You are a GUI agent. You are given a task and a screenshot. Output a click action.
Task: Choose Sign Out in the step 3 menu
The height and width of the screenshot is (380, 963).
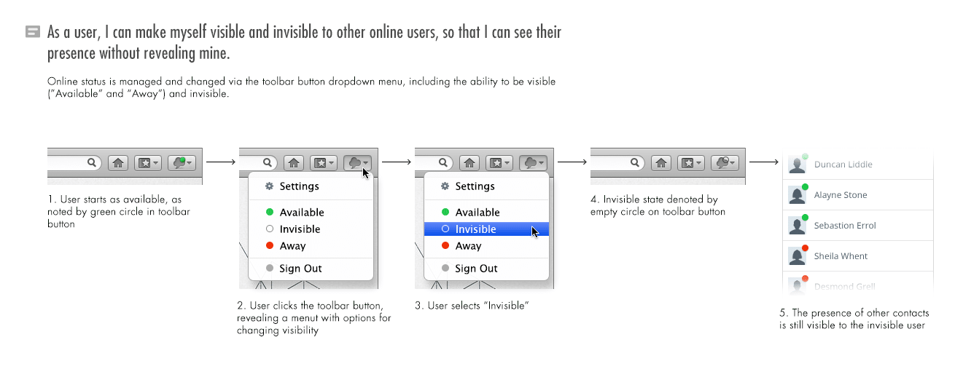pyautogui.click(x=475, y=269)
